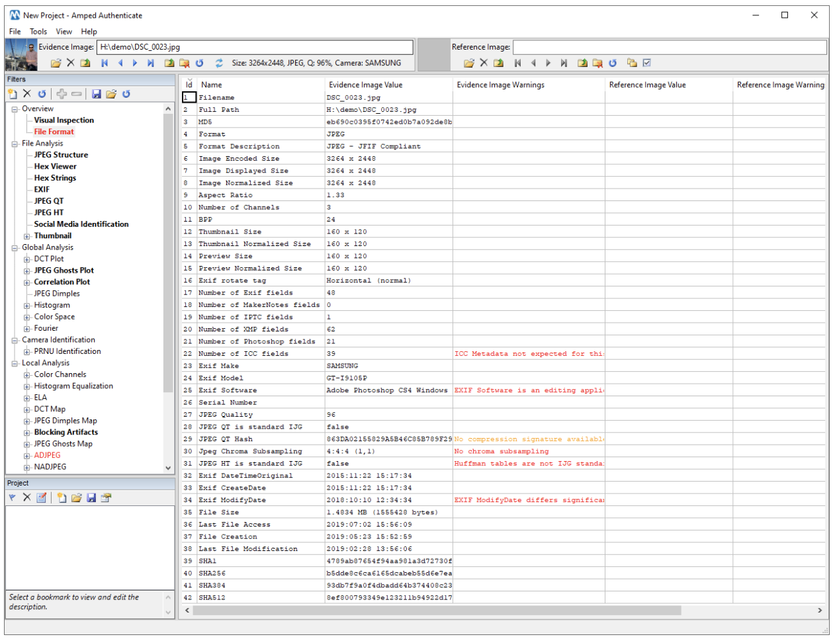
Task: Click the floppy disk icon in the Filters toolbar
Action: pos(97,94)
